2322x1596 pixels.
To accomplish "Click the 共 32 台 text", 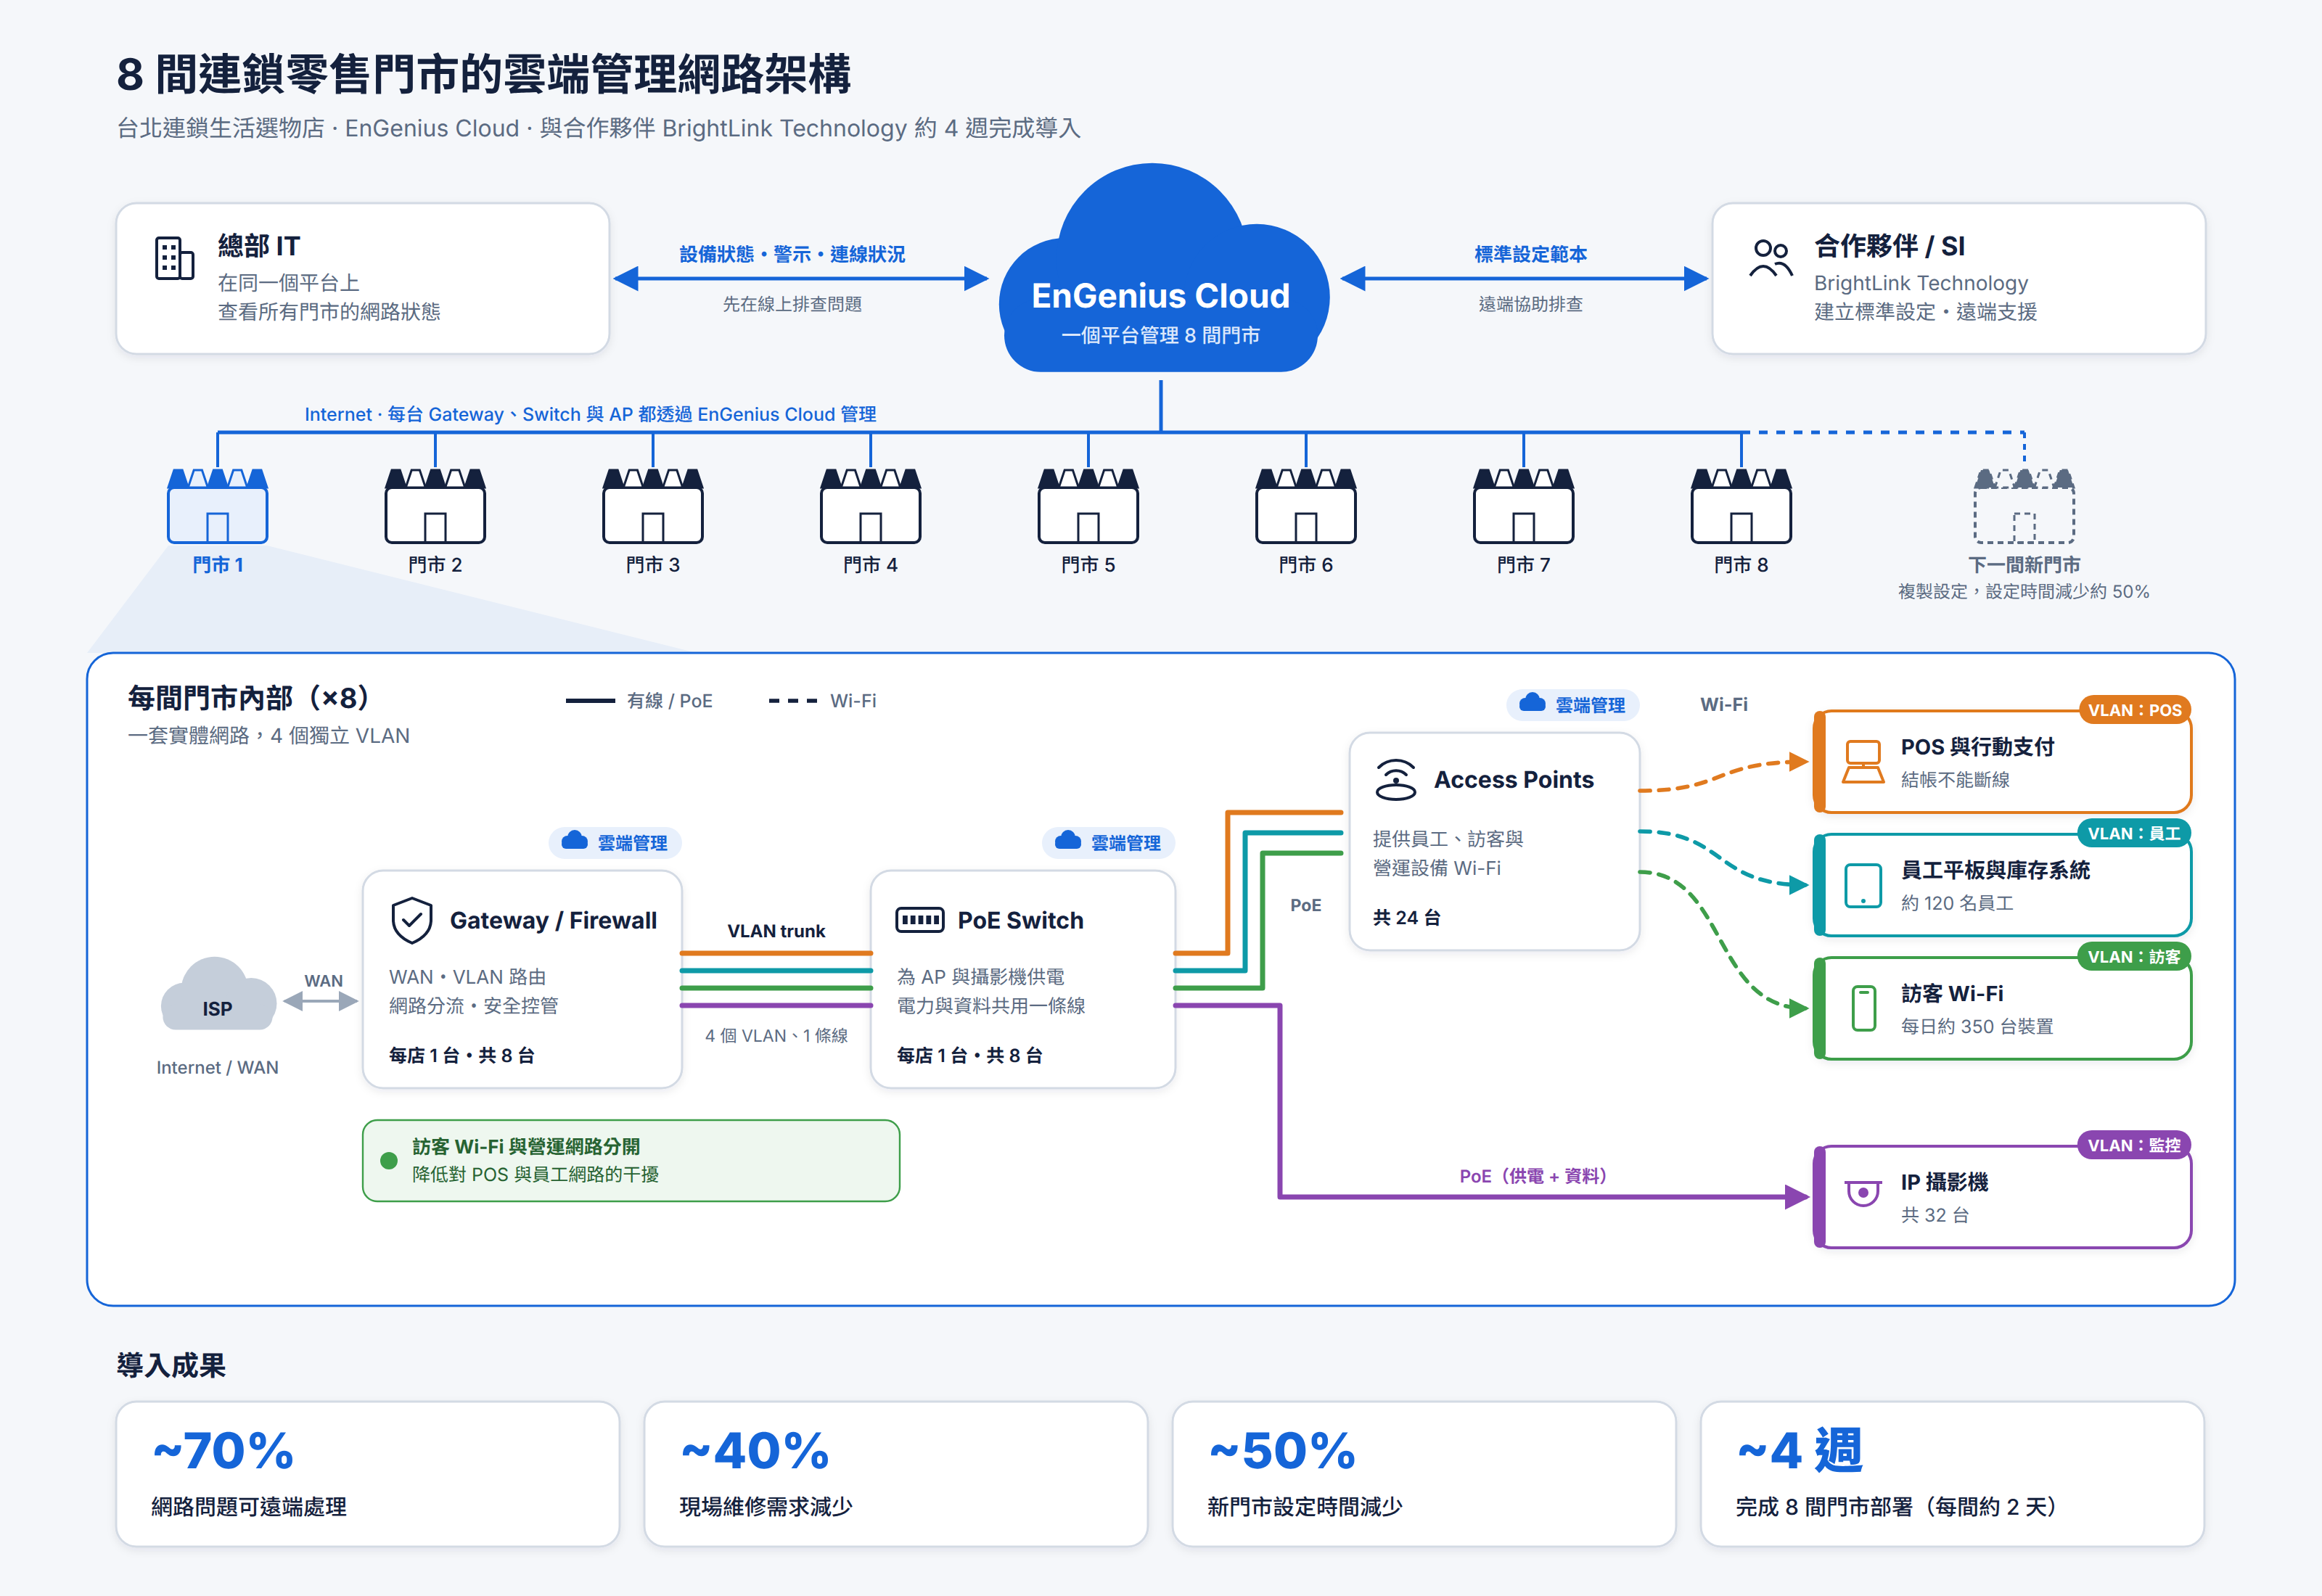I will tap(1934, 1215).
